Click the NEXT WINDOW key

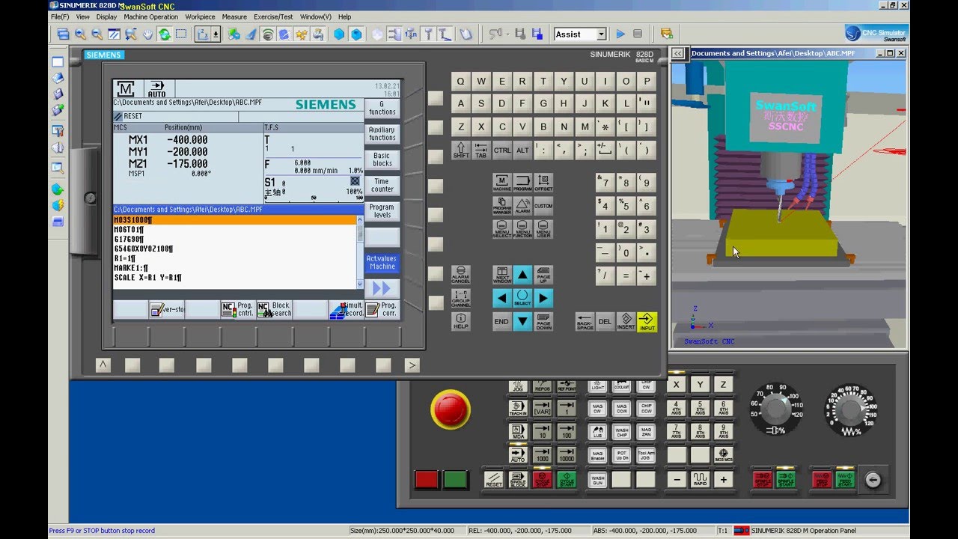pyautogui.click(x=501, y=275)
